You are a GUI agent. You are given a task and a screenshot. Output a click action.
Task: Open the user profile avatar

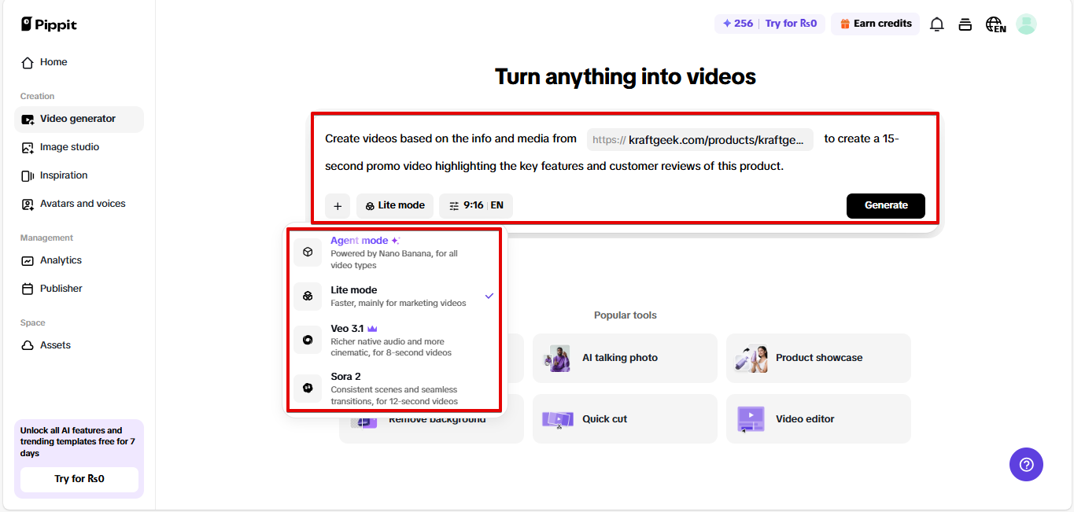(x=1026, y=24)
